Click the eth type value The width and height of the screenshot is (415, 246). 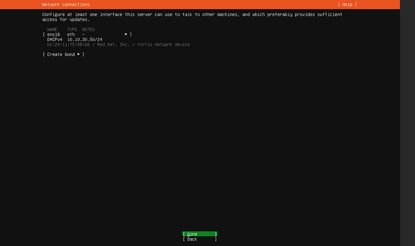71,34
